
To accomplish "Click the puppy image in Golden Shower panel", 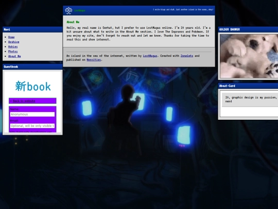I will (249, 56).
